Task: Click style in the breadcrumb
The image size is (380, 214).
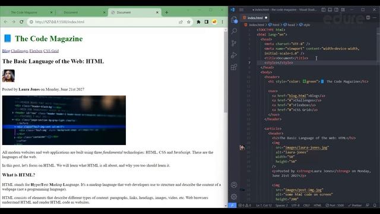Action: click(x=306, y=25)
